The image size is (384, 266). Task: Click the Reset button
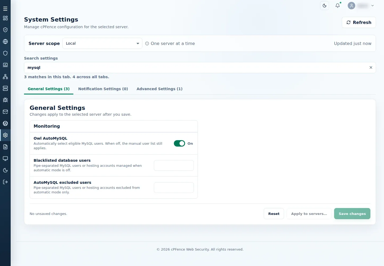click(x=274, y=214)
